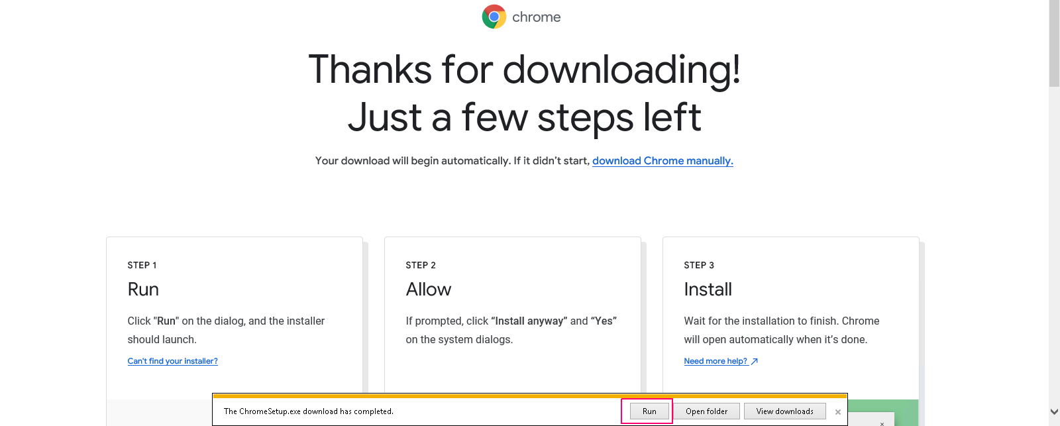Image resolution: width=1060 pixels, height=426 pixels.
Task: Click the external arrow icon beside Need more help
Action: 754,361
